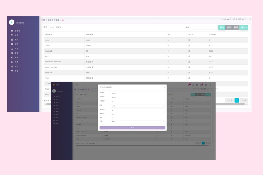
Task: Click the 搜尋 search input field
Action: coord(204,27)
